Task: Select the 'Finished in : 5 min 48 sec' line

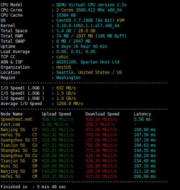Action: [x=33, y=187]
